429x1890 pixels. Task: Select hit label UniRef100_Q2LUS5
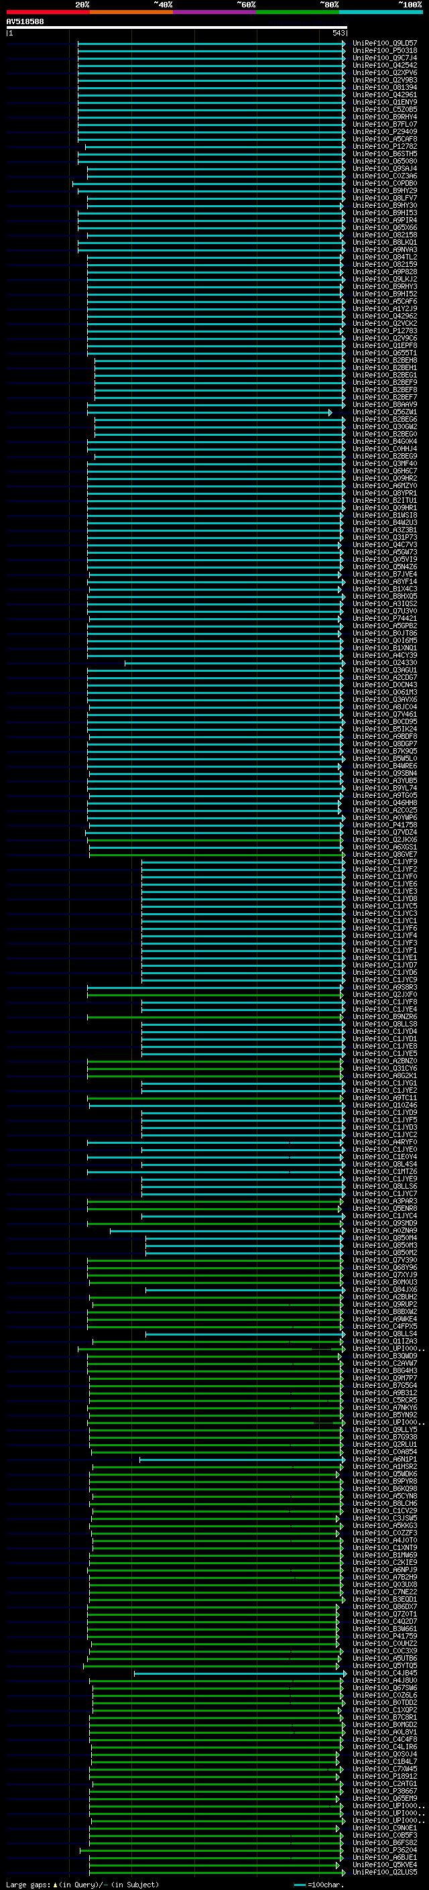pyautogui.click(x=384, y=1872)
